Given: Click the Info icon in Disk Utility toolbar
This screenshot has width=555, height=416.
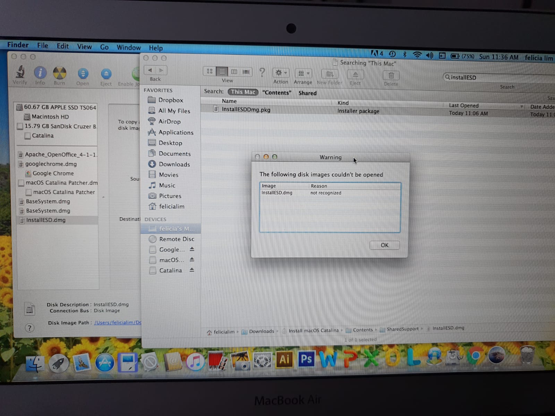Looking at the screenshot, I should coord(40,72).
